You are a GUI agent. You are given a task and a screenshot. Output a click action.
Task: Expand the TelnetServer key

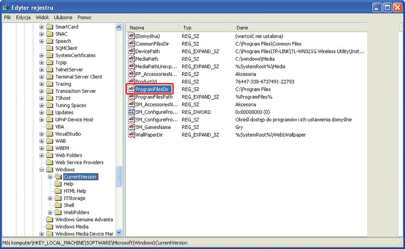41,70
